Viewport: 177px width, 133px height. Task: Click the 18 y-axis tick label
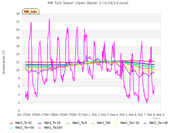click(x=18, y=38)
